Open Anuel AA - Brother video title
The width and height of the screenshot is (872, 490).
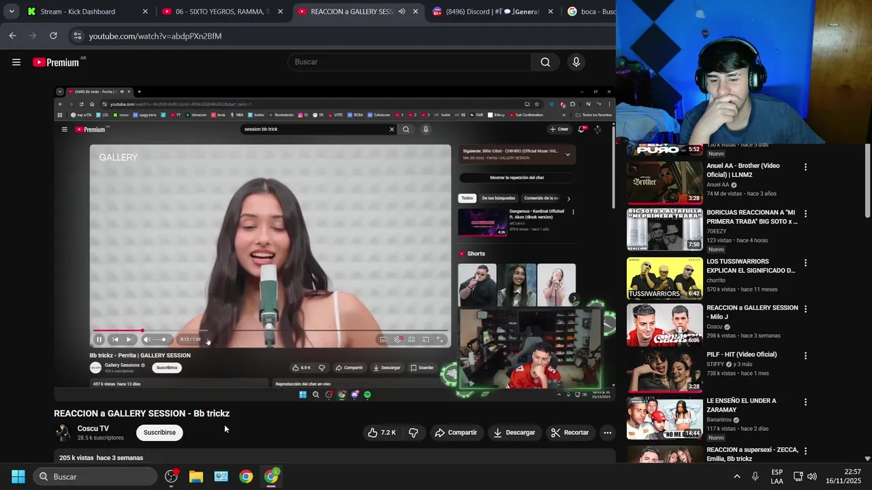click(743, 170)
